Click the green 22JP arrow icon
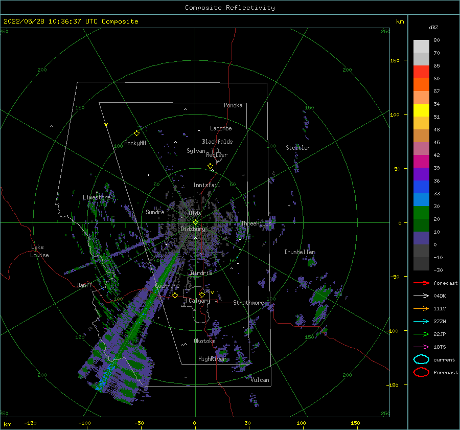Screen dimensions: 460x430 click(x=421, y=334)
